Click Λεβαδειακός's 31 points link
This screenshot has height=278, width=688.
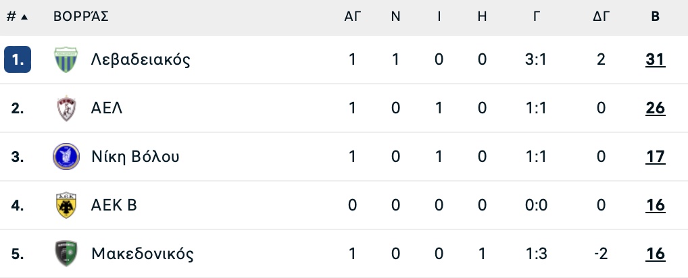[x=655, y=59]
